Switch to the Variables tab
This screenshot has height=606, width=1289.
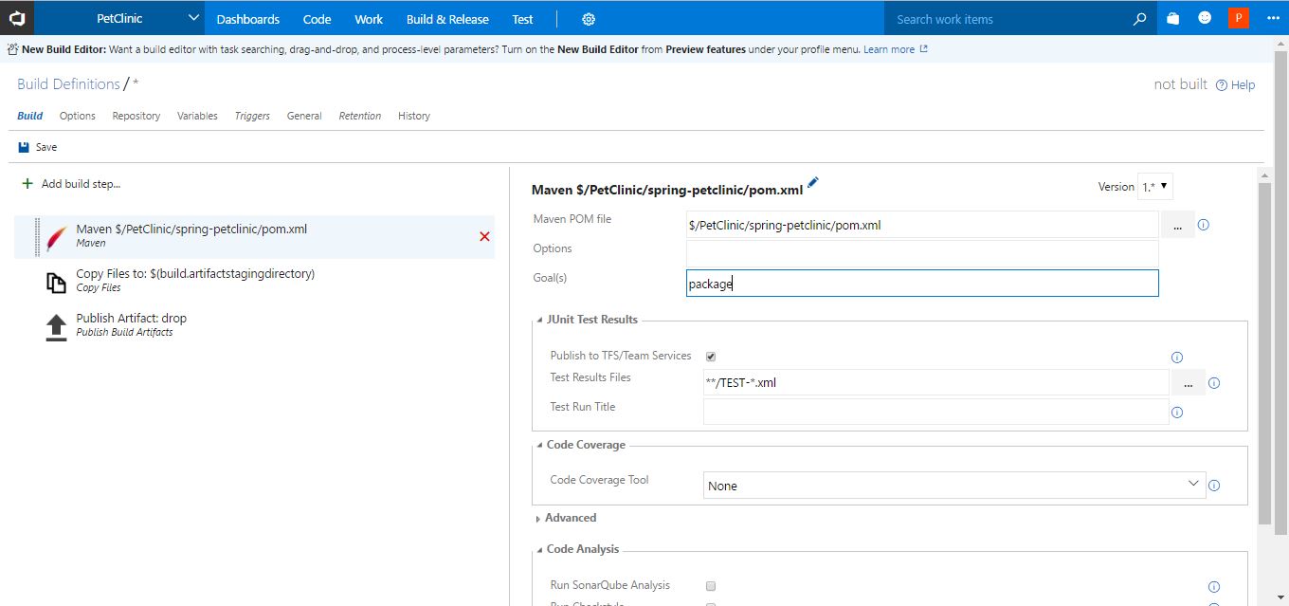(x=197, y=116)
